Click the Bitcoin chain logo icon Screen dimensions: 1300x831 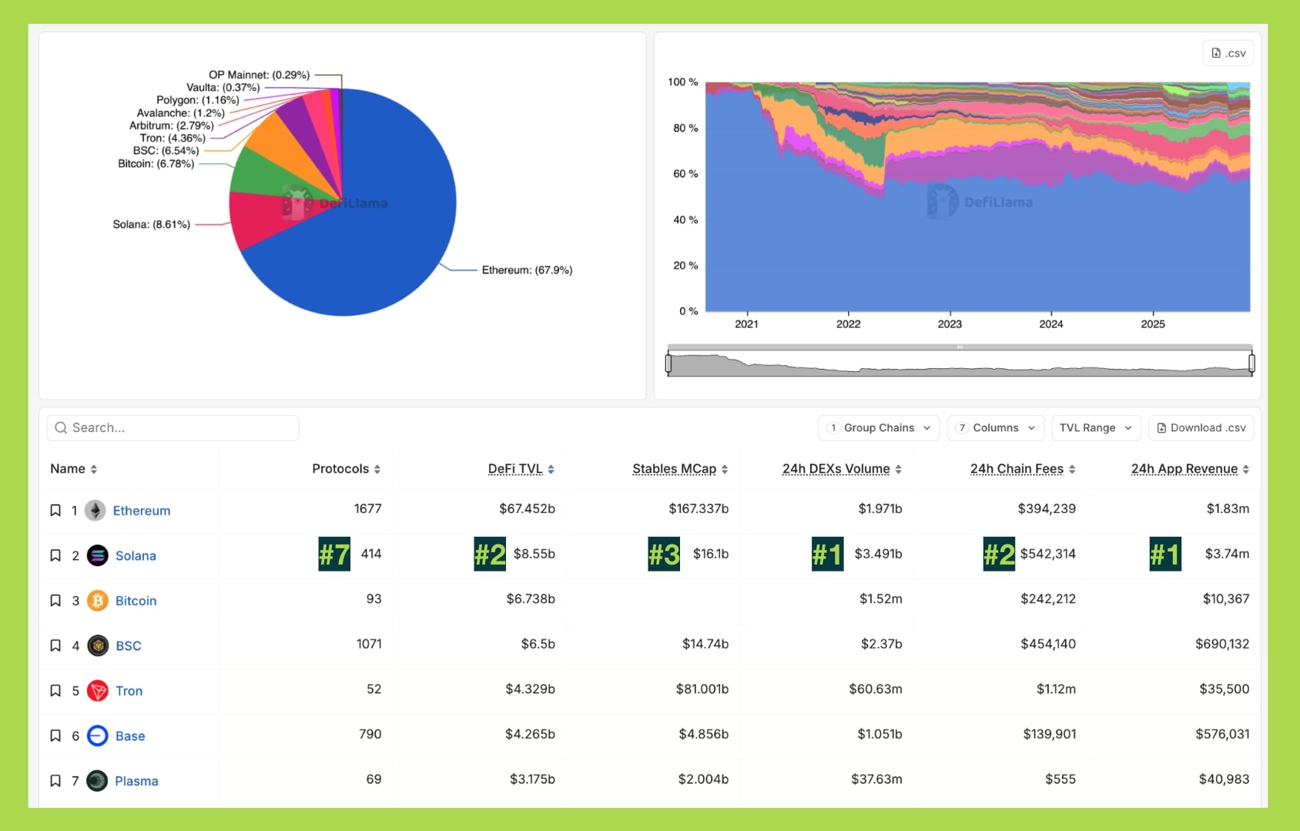tap(97, 601)
